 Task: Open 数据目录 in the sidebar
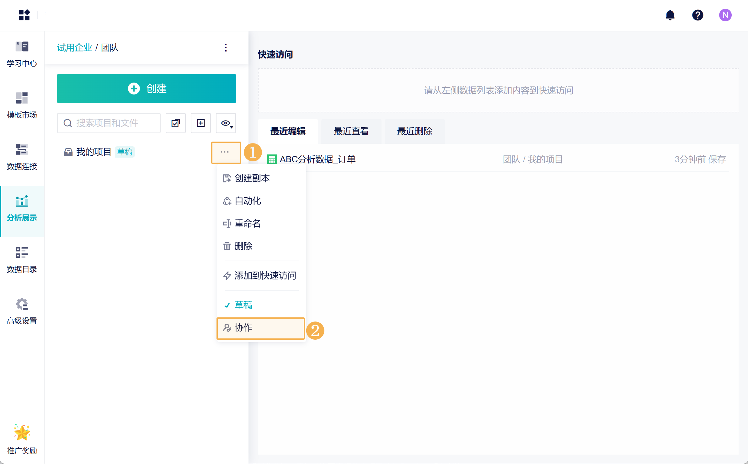[22, 260]
